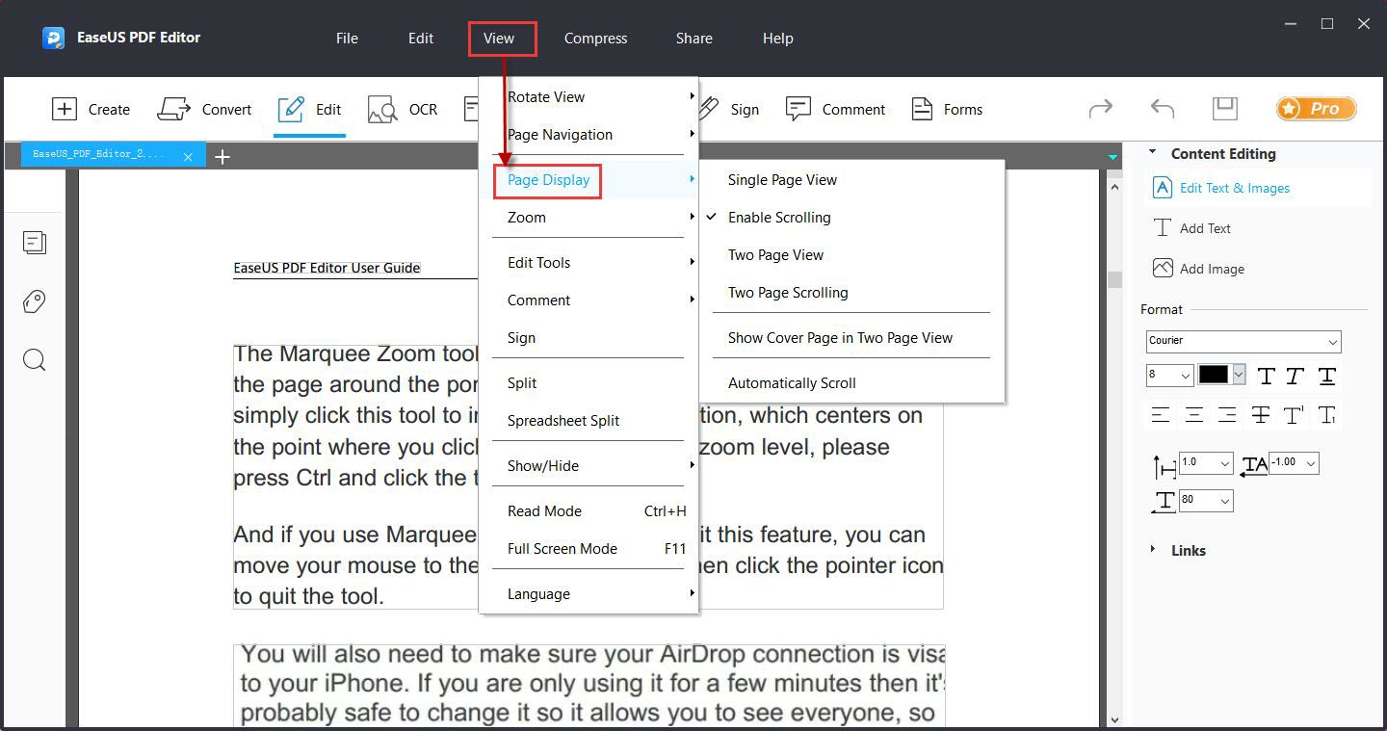Viewport: 1387px width, 731px height.
Task: Open the page thumbnails panel
Action: pos(35,243)
